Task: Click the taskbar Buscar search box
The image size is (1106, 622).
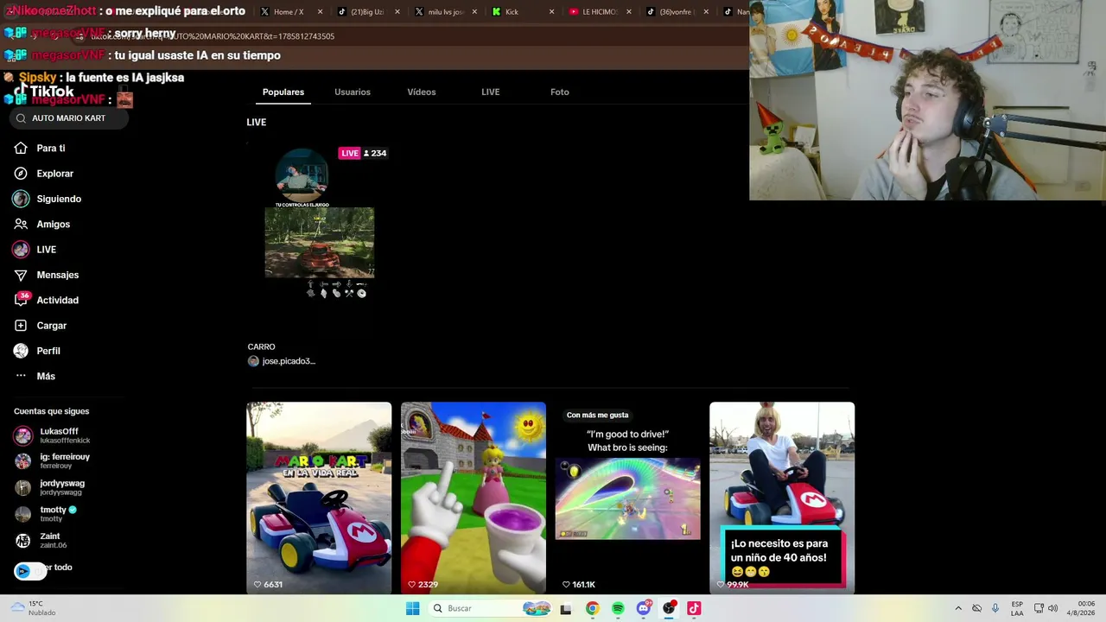Action: [x=490, y=608]
